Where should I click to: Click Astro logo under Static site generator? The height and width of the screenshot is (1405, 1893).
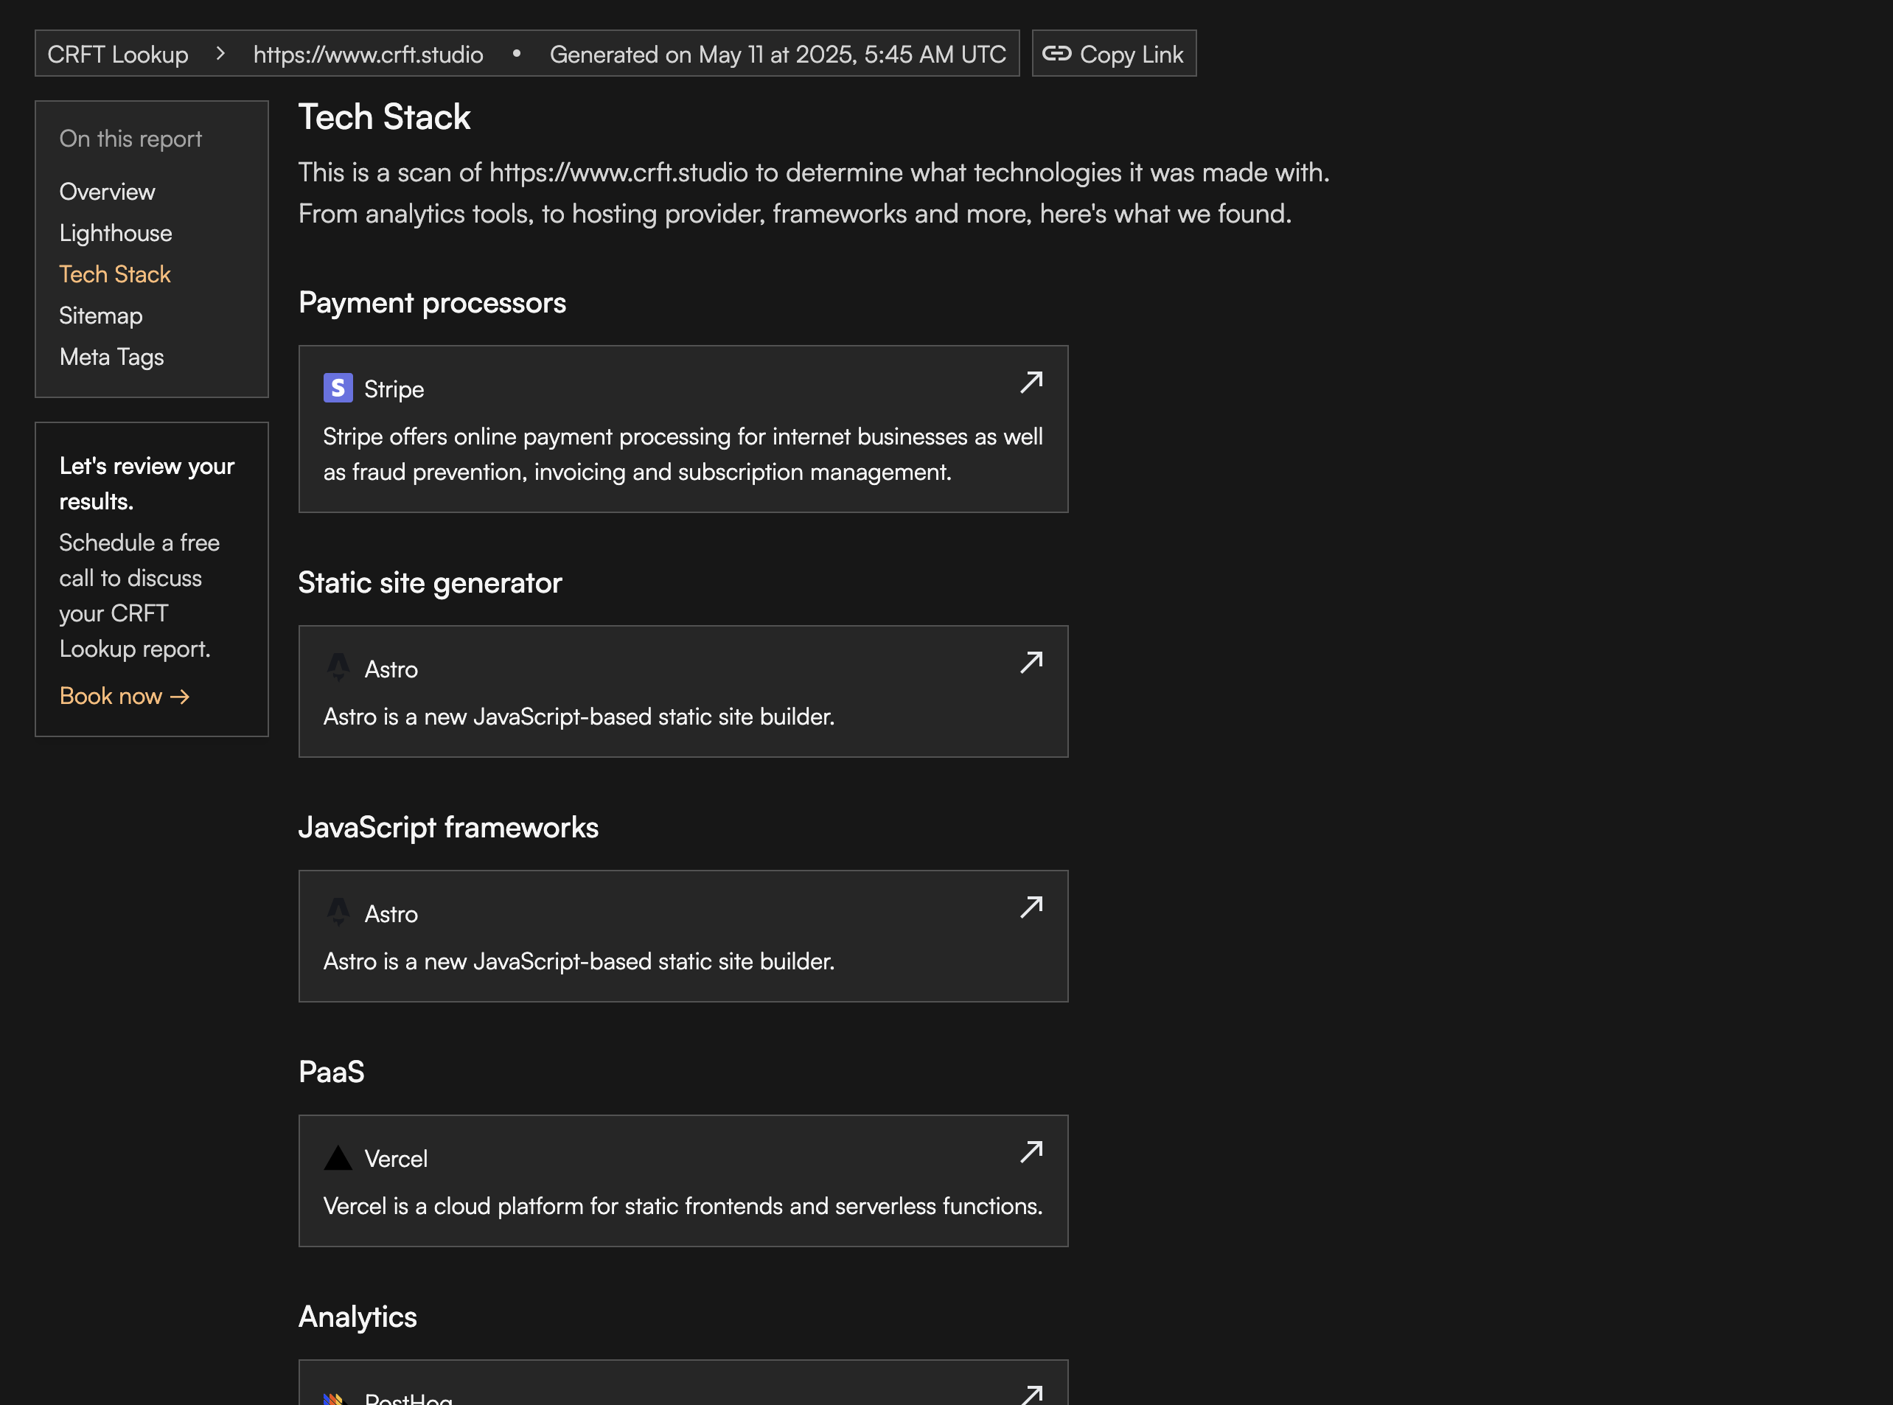(338, 668)
